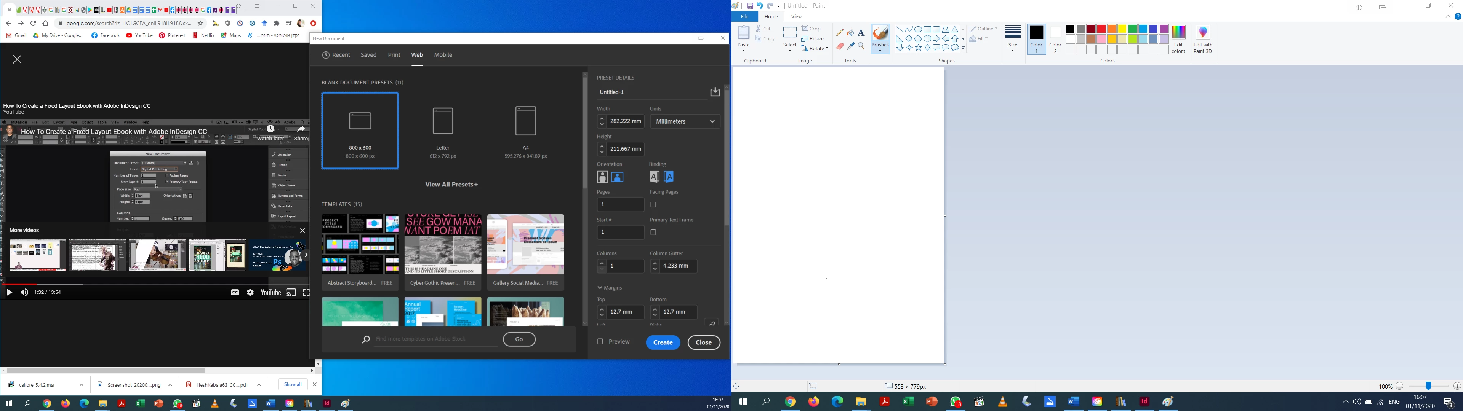
Task: Toggle the Preview checkbox
Action: click(600, 342)
